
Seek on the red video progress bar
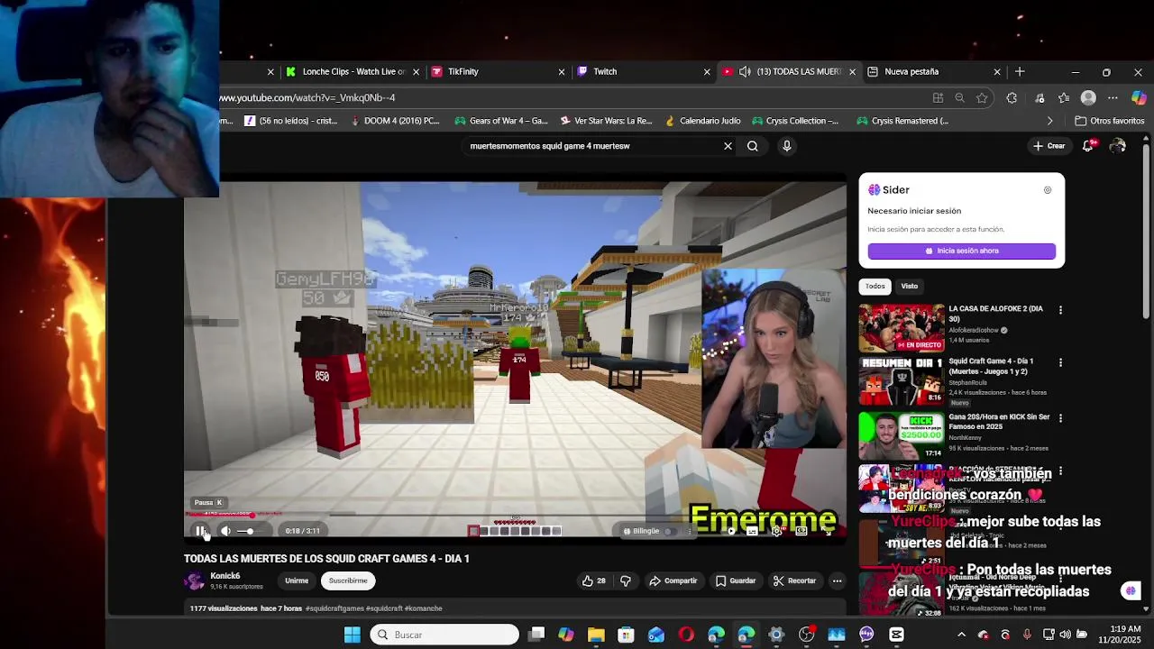(515, 516)
